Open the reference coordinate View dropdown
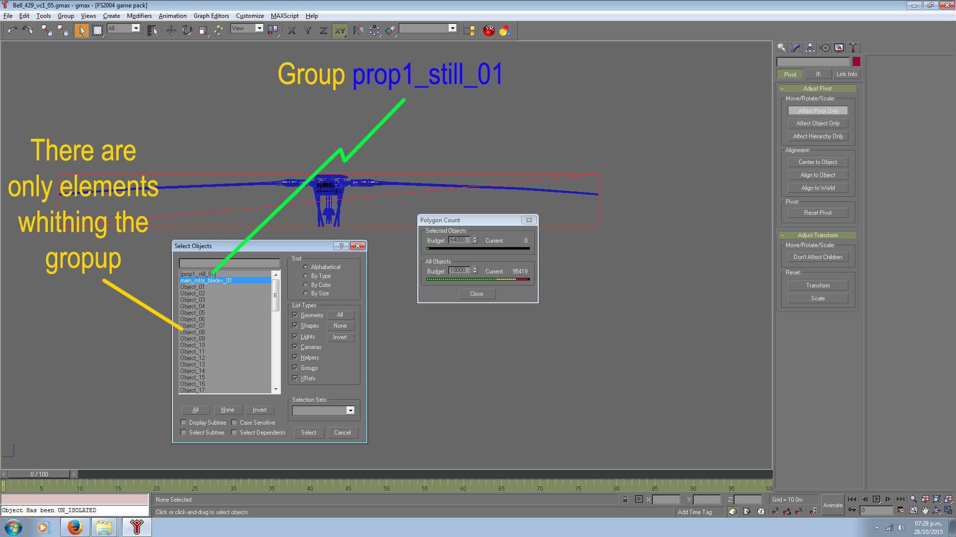 click(x=259, y=28)
